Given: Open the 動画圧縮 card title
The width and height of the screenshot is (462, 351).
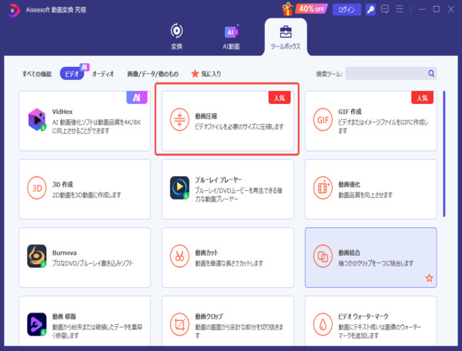Looking at the screenshot, I should 206,116.
